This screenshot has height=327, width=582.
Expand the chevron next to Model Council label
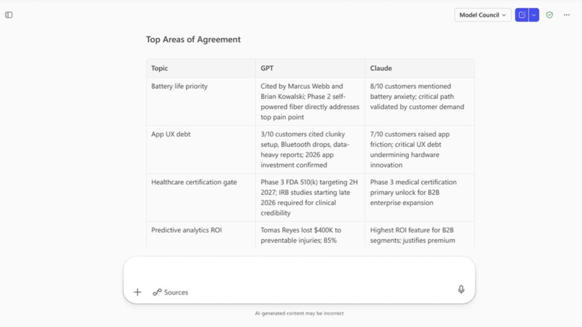[x=504, y=15]
